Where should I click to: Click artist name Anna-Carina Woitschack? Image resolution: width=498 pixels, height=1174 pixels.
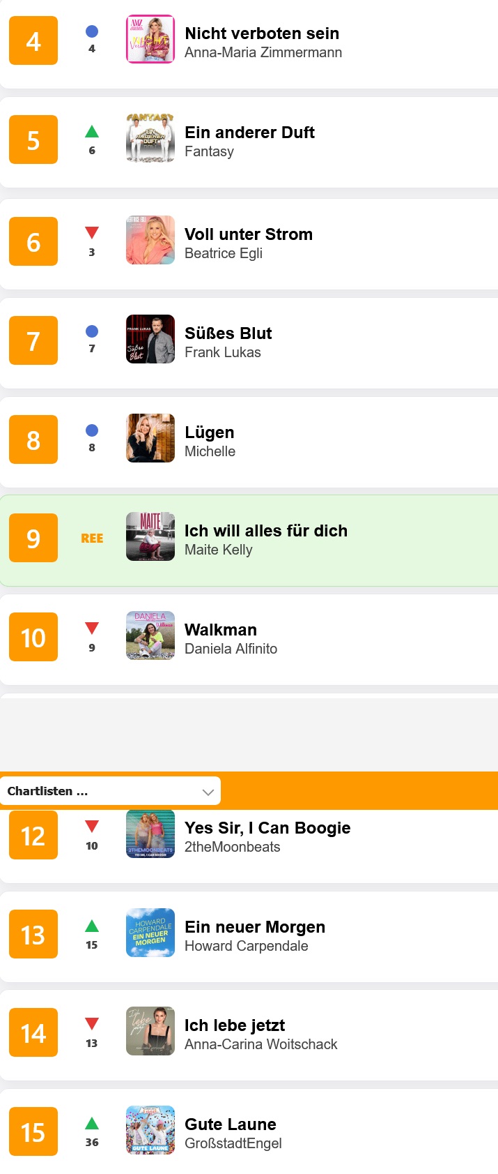(260, 1044)
